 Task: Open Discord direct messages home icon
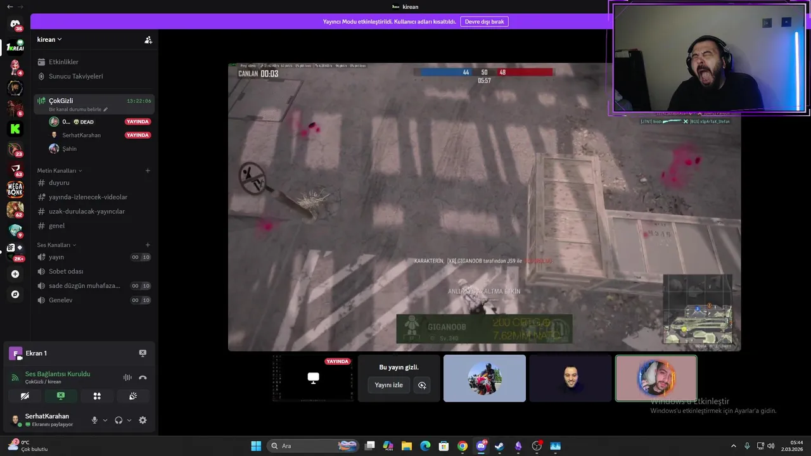(15, 24)
